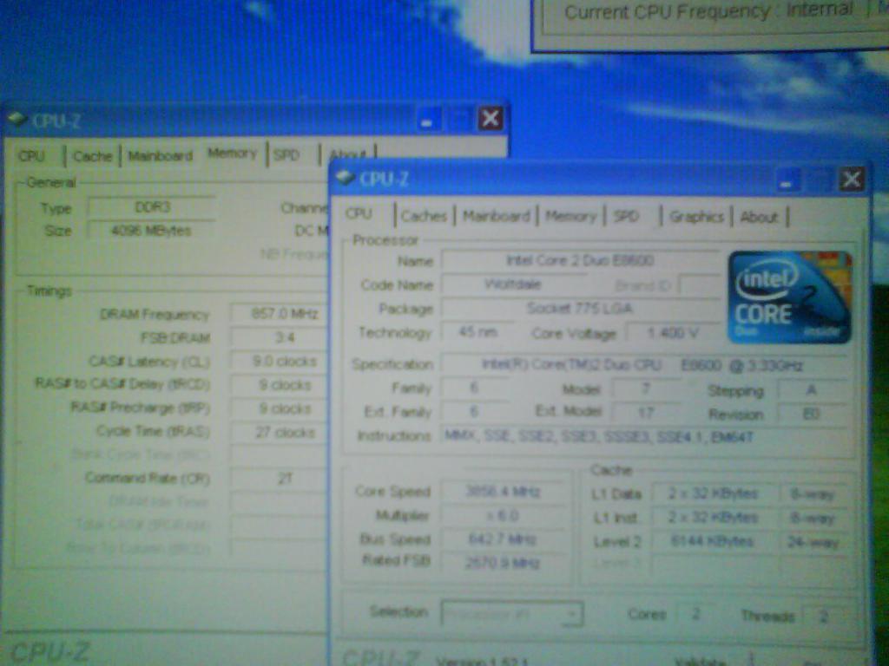Image resolution: width=889 pixels, height=666 pixels.
Task: Click the Name field showing Intel Core 2 Duo E8600
Action: [x=581, y=260]
